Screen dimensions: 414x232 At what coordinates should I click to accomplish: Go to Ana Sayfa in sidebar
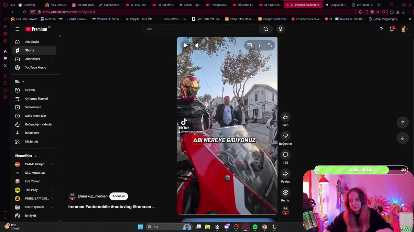[34, 42]
